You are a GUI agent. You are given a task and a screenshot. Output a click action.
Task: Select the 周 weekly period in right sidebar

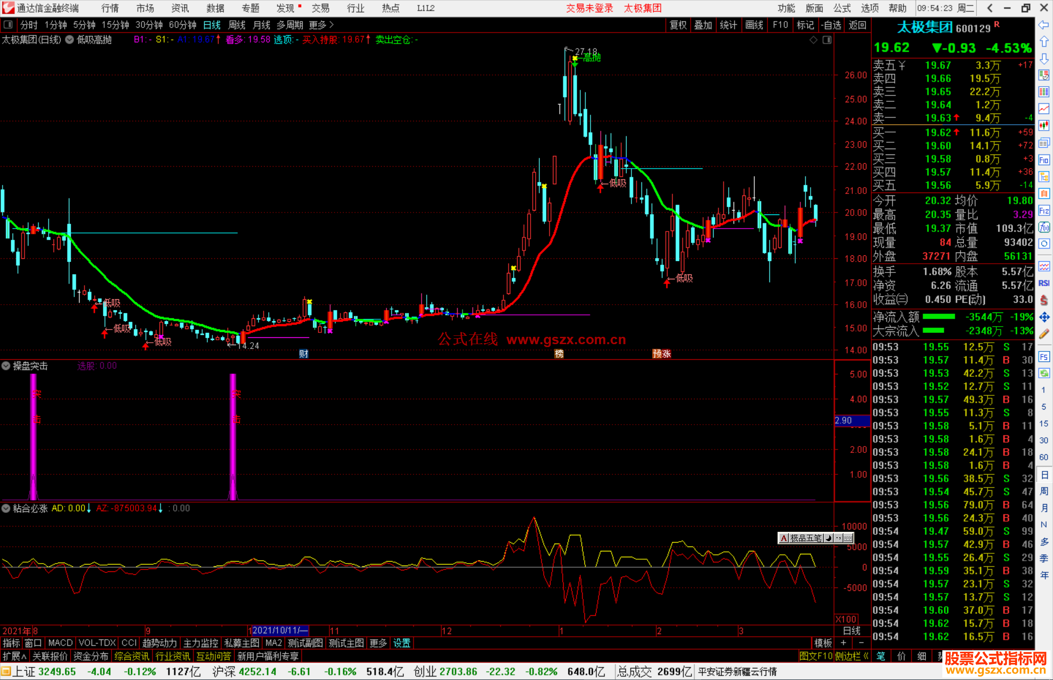[1044, 491]
